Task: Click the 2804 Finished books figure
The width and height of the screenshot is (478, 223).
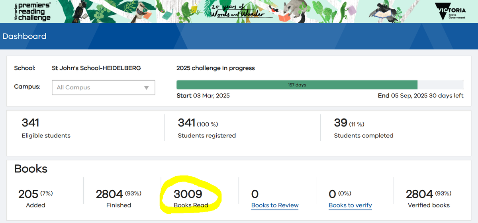Action: point(110,194)
